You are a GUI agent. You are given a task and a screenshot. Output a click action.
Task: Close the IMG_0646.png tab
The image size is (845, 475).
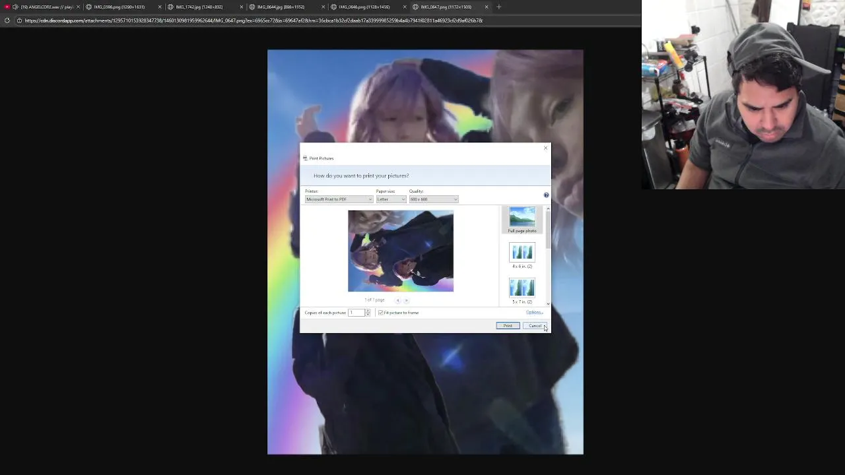point(405,7)
